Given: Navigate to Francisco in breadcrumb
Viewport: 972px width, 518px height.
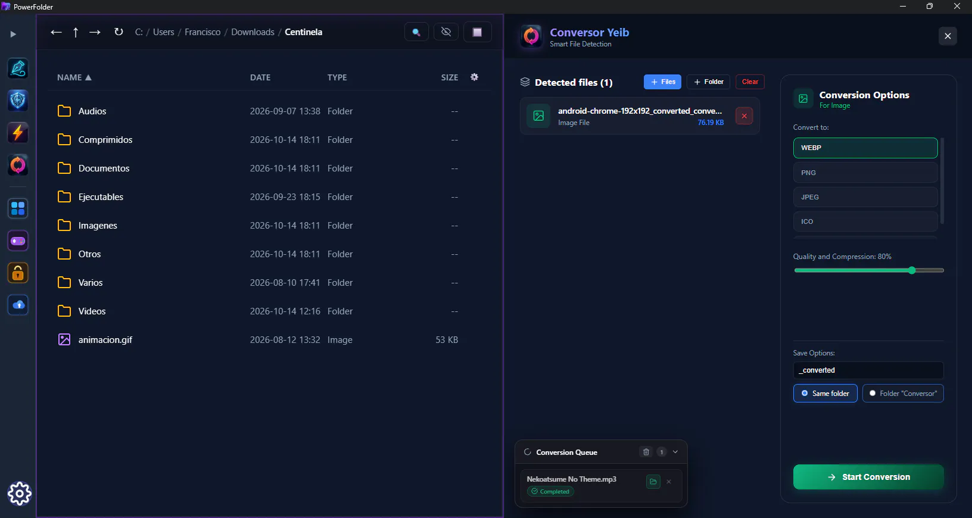Looking at the screenshot, I should (202, 32).
